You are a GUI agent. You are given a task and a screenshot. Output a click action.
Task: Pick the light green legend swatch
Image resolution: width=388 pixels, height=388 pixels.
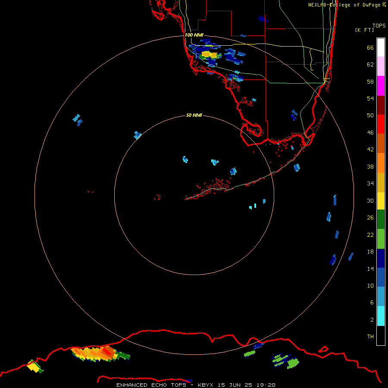click(381, 239)
